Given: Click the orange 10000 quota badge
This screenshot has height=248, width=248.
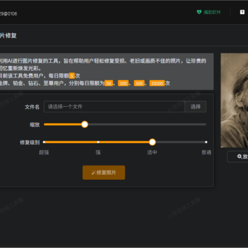Looking at the screenshot, I should coord(157,83).
